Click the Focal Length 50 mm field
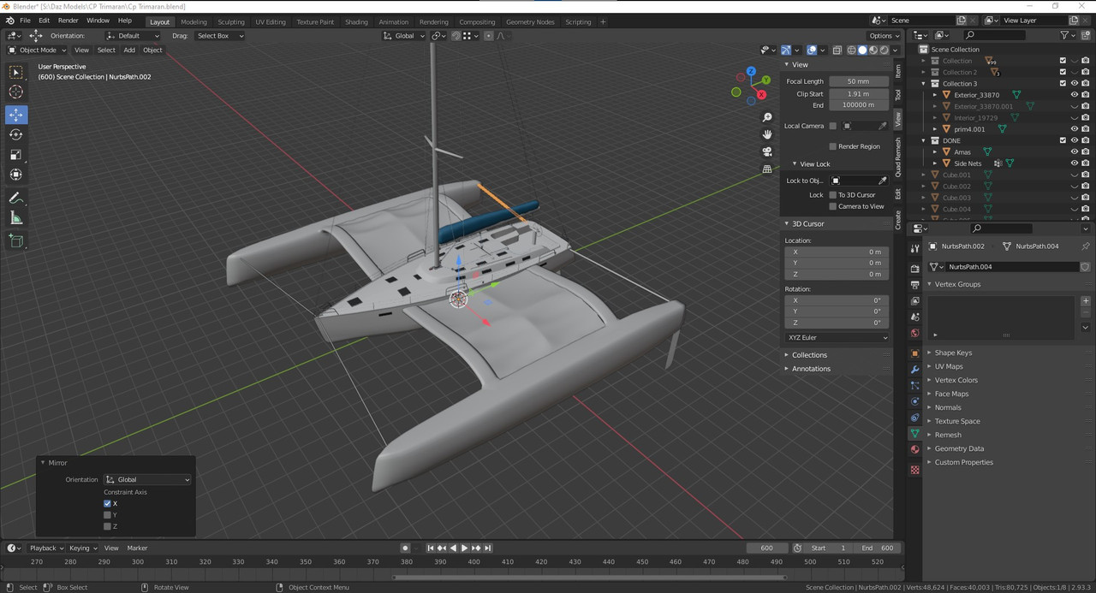 858,81
